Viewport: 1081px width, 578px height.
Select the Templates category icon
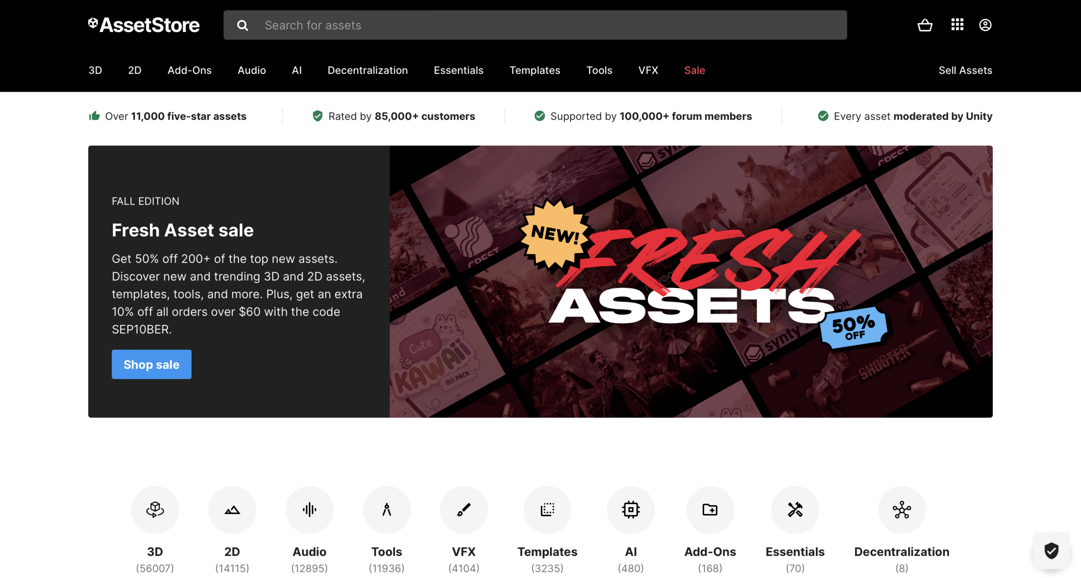[x=547, y=510]
